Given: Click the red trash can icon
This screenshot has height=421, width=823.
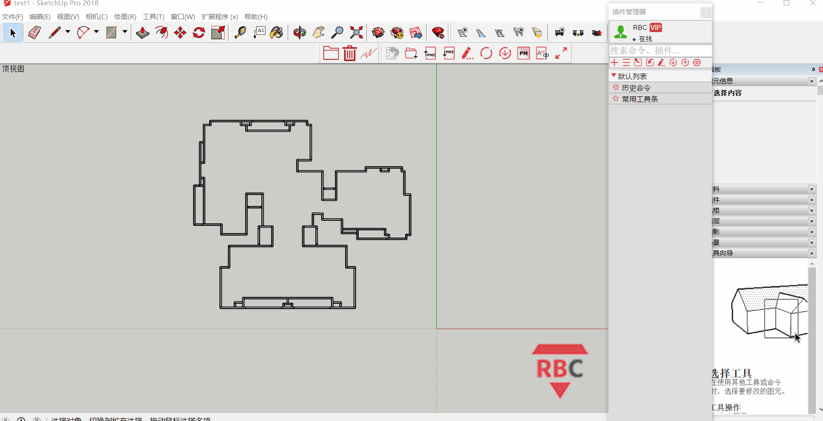Looking at the screenshot, I should (x=350, y=54).
